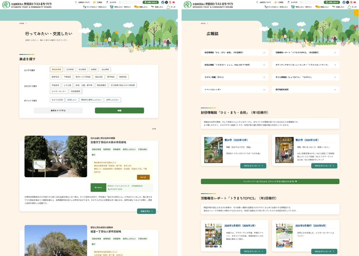Click phone icon beside 03-6379-1620
The image size is (359, 256).
109,189
